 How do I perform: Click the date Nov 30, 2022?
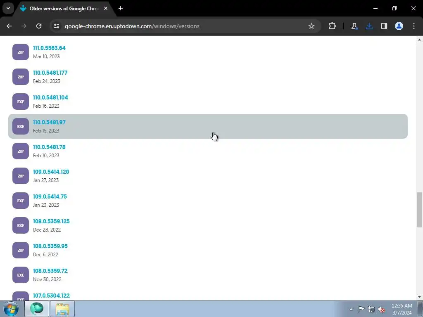(x=47, y=280)
